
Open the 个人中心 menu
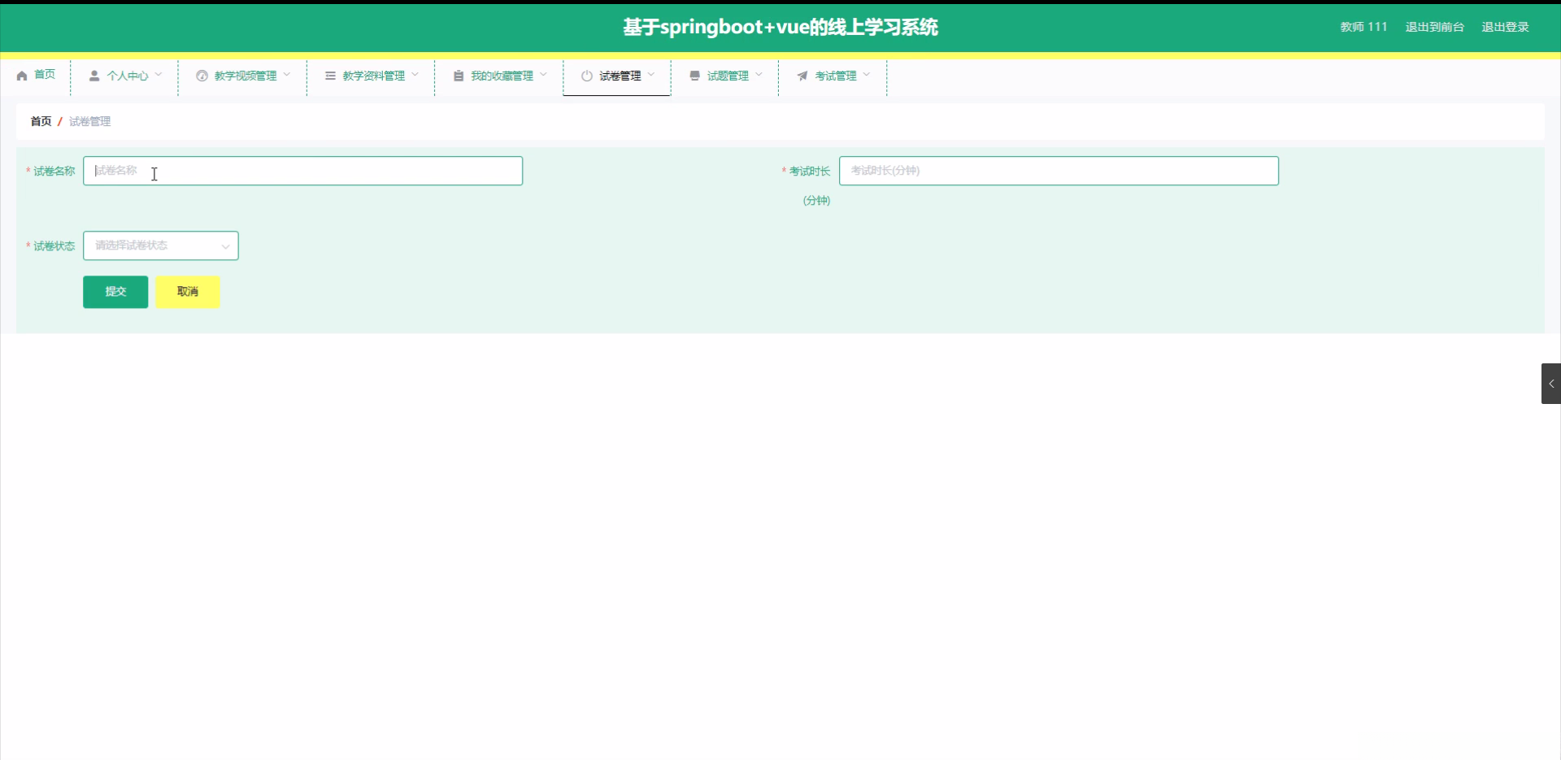[x=125, y=76]
